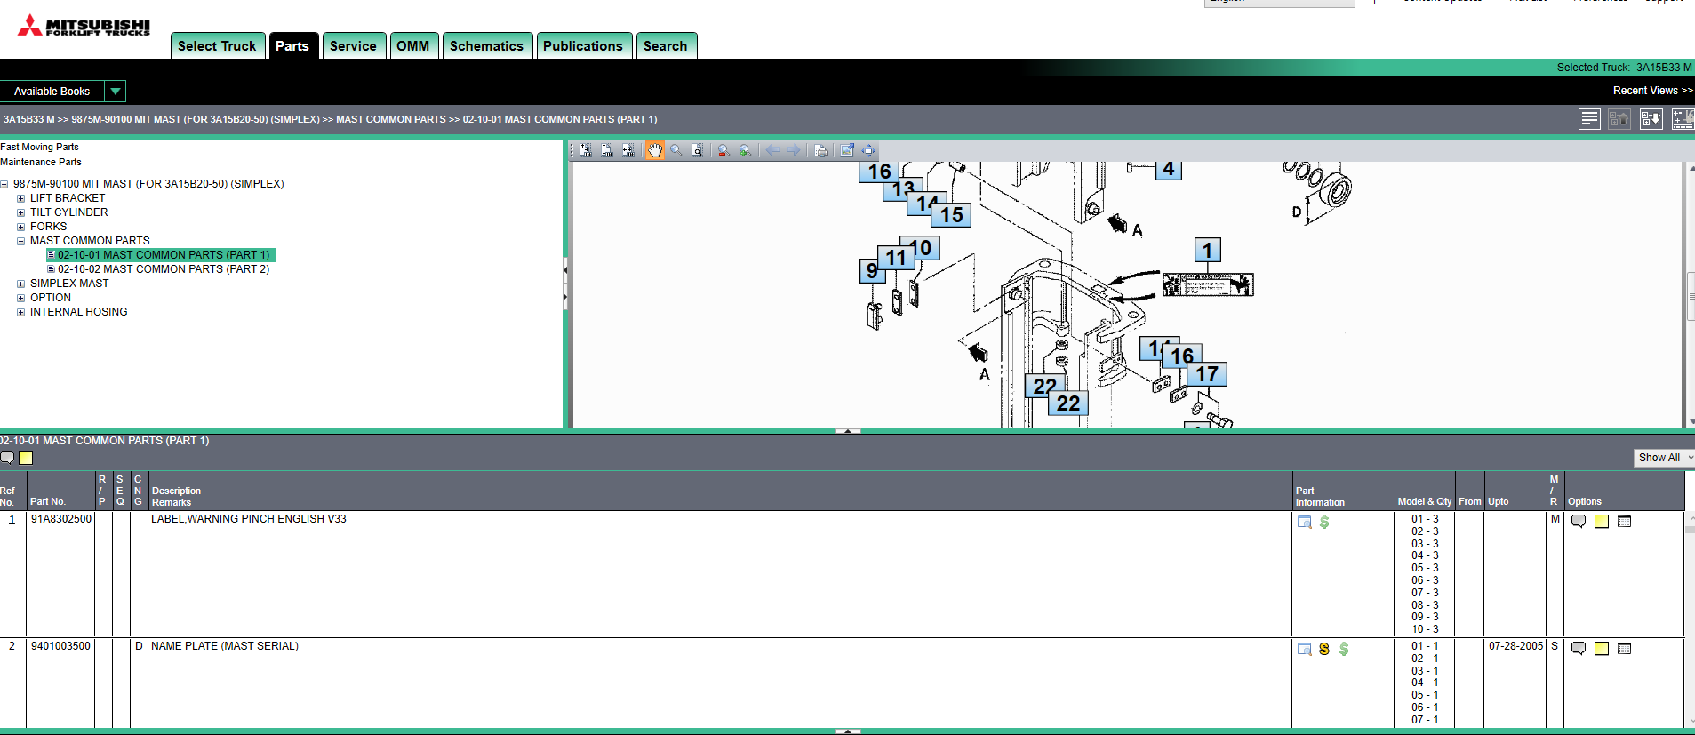Go to previous diagram view arrow

point(772,150)
